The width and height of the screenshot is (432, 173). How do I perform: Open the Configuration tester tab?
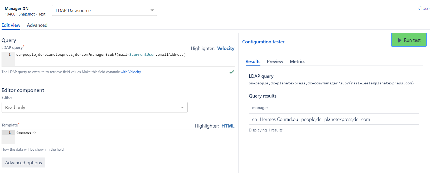tap(263, 42)
